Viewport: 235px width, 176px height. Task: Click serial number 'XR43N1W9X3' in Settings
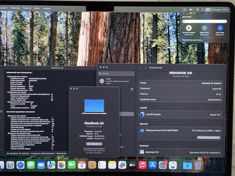point(214,100)
